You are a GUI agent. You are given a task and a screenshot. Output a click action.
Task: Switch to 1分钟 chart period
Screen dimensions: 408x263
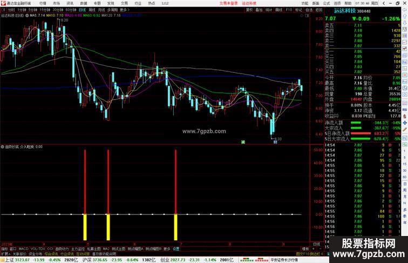pyautogui.click(x=22, y=10)
